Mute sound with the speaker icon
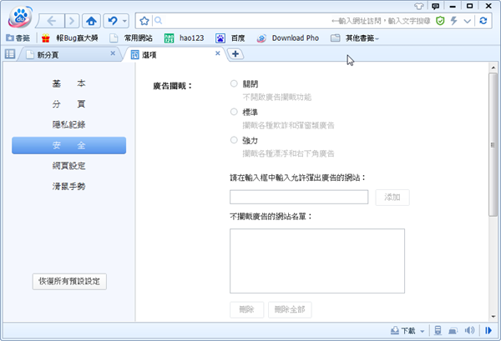501x341 pixels. point(469,330)
